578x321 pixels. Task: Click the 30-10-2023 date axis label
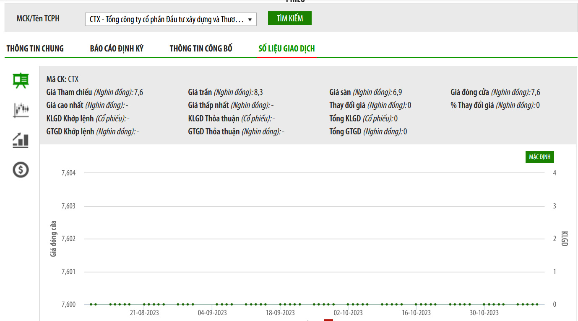point(484,313)
